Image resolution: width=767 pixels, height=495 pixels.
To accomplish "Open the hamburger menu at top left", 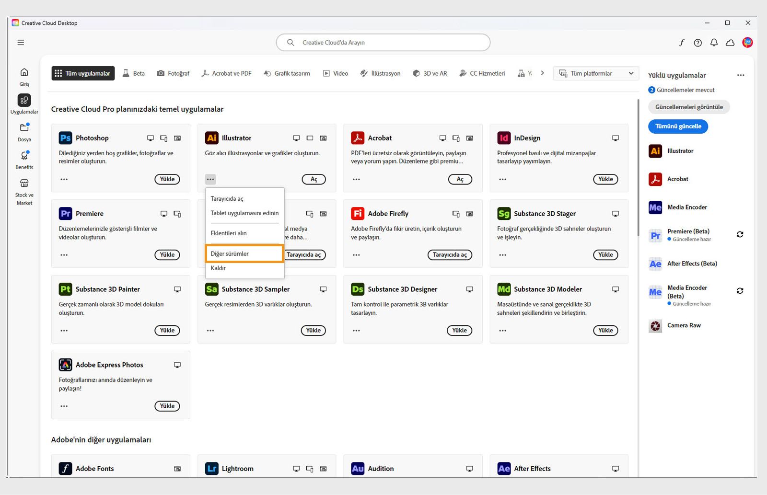I will pos(21,43).
